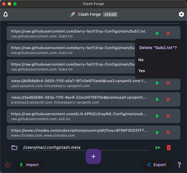Viewport: 187px width, 173px height.
Task: Open the notifications bell
Action: 6,14
